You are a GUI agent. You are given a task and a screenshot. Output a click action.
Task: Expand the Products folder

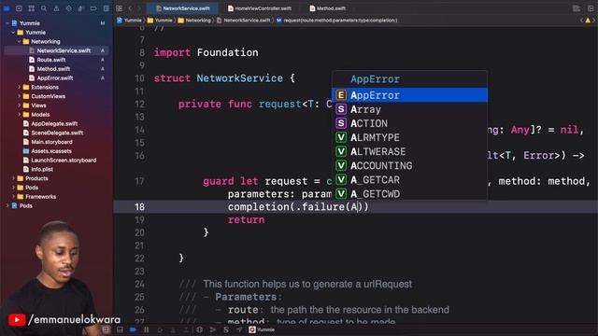tap(13, 178)
